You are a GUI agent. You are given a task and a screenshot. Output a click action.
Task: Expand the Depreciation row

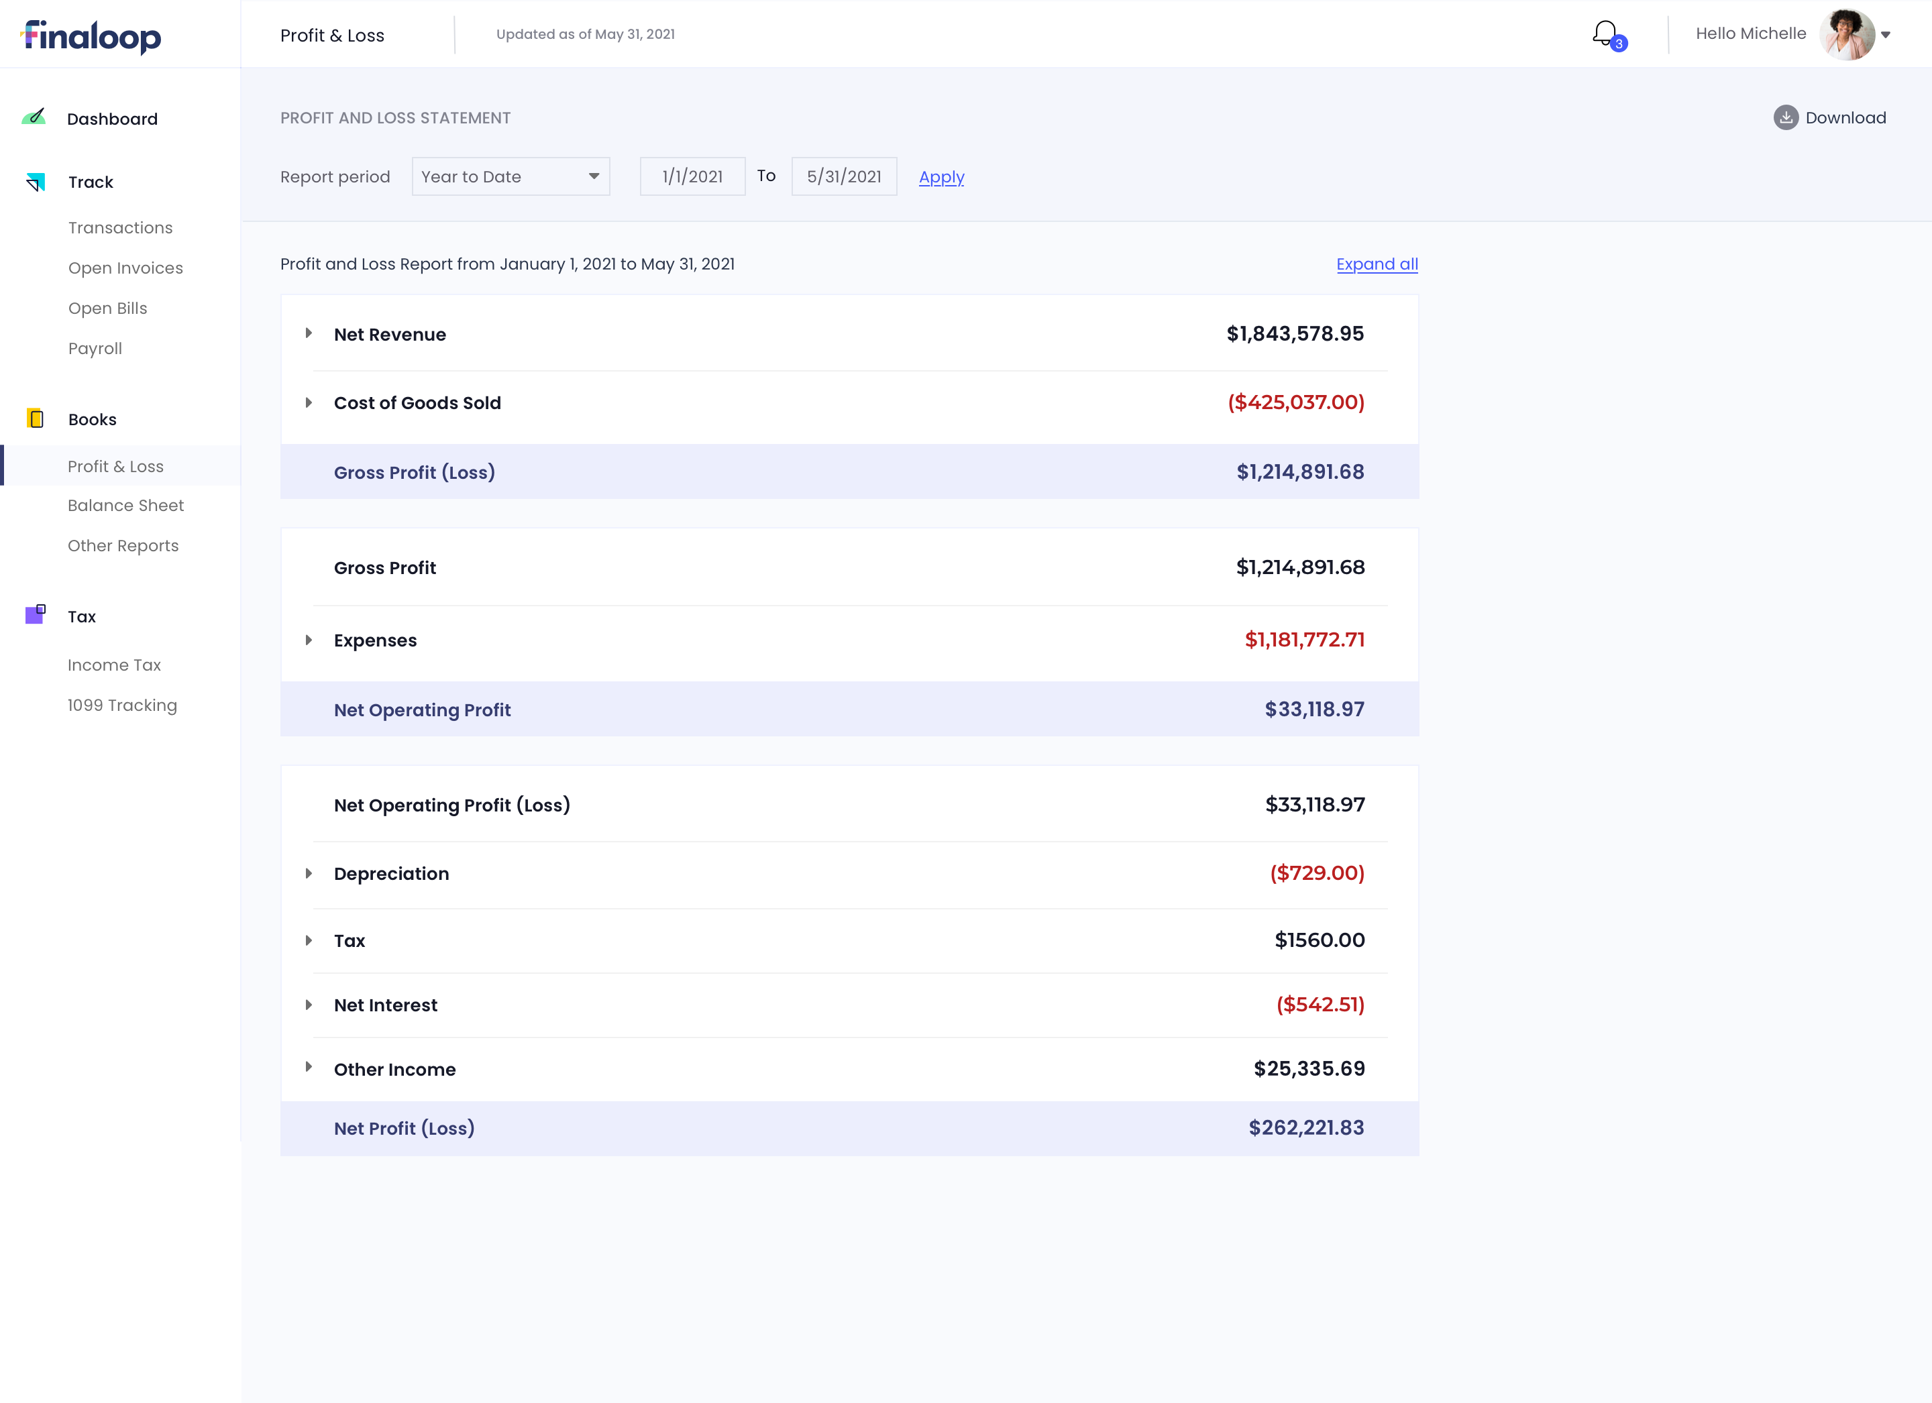[x=309, y=873]
